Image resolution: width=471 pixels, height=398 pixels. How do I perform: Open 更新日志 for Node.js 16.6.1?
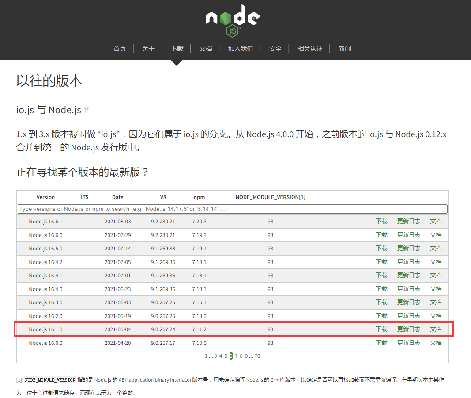point(408,222)
